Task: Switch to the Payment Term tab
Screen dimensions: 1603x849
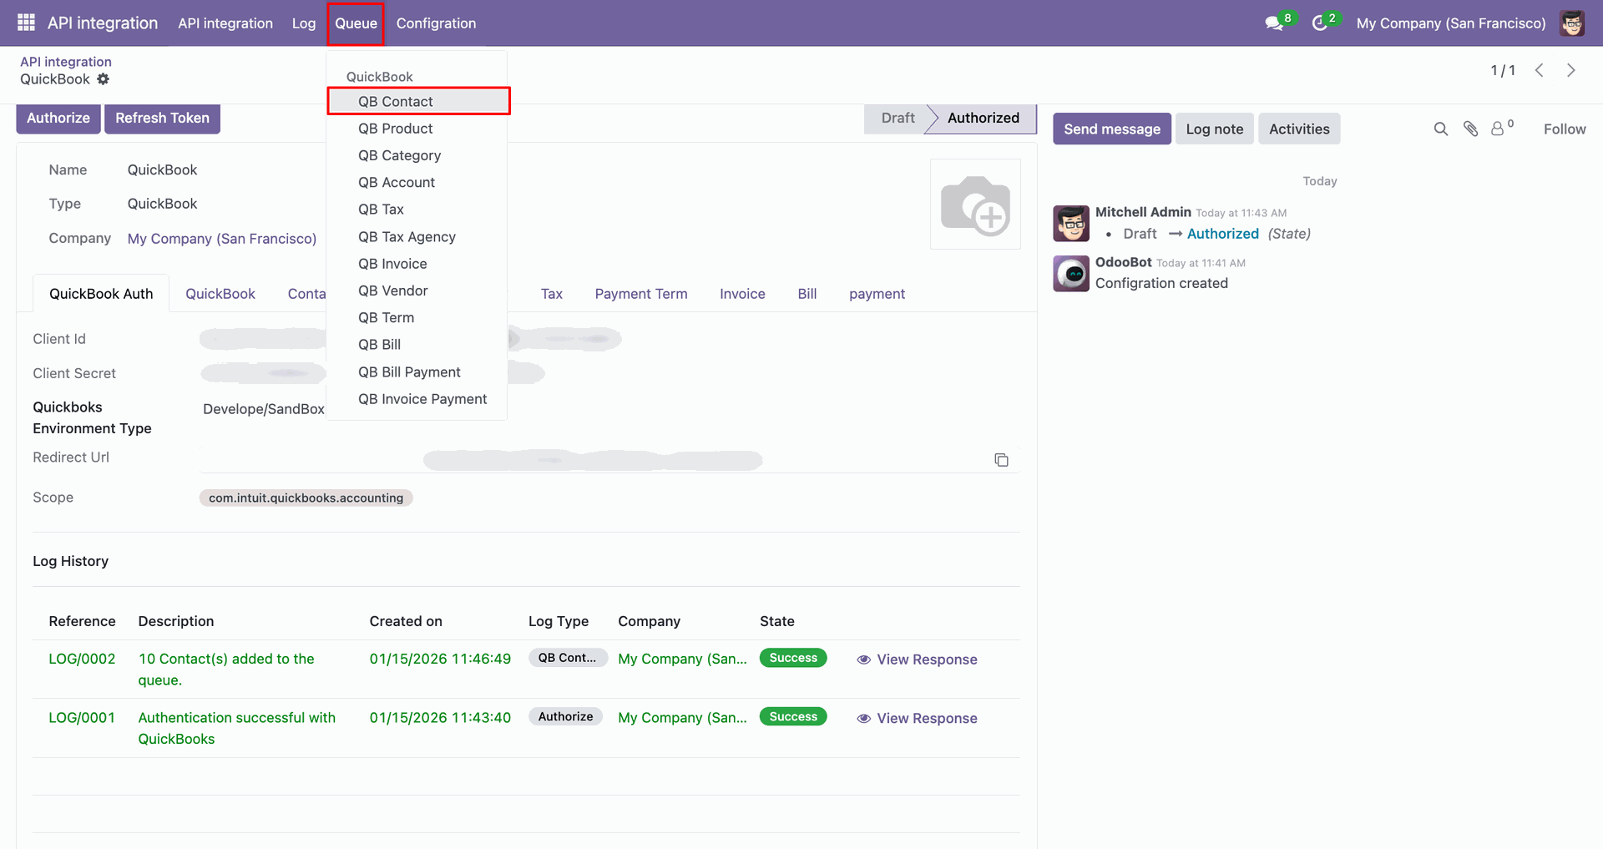Action: [641, 294]
